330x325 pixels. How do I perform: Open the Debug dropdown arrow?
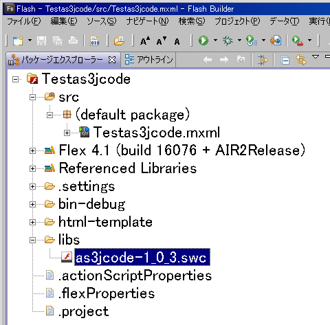click(239, 41)
